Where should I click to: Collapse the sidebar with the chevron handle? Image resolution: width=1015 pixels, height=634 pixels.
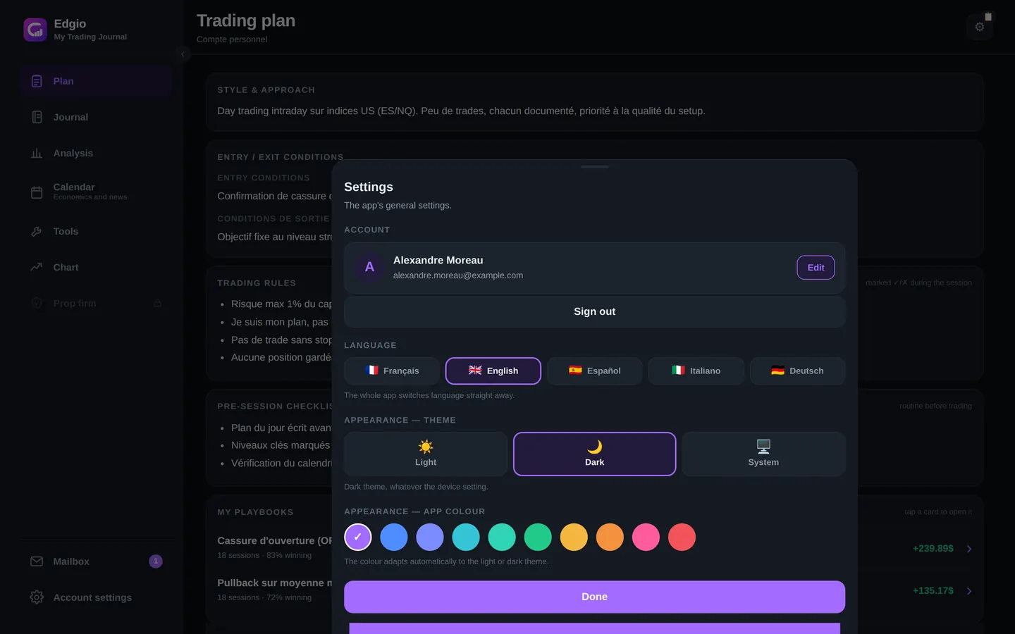pos(183,54)
